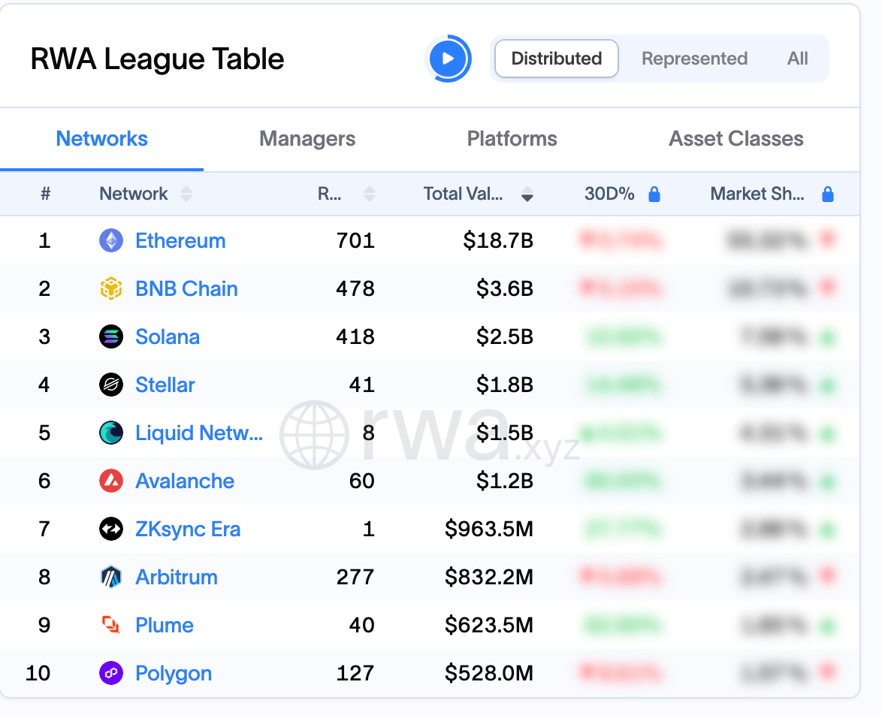
Task: Click the $3.6B total value cell
Action: pyautogui.click(x=505, y=288)
